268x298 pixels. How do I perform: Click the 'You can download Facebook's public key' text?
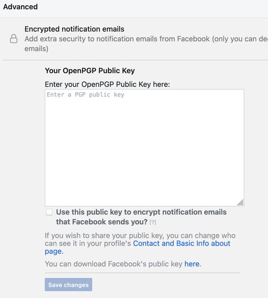[114, 264]
